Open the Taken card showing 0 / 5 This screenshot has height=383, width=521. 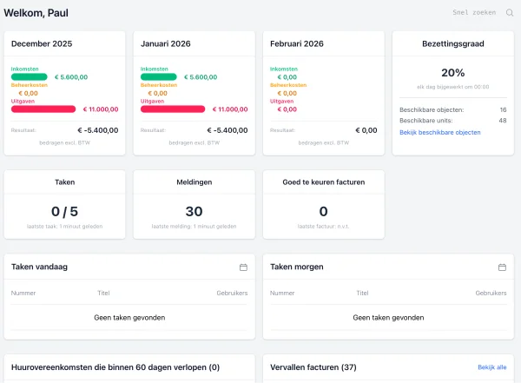click(65, 204)
